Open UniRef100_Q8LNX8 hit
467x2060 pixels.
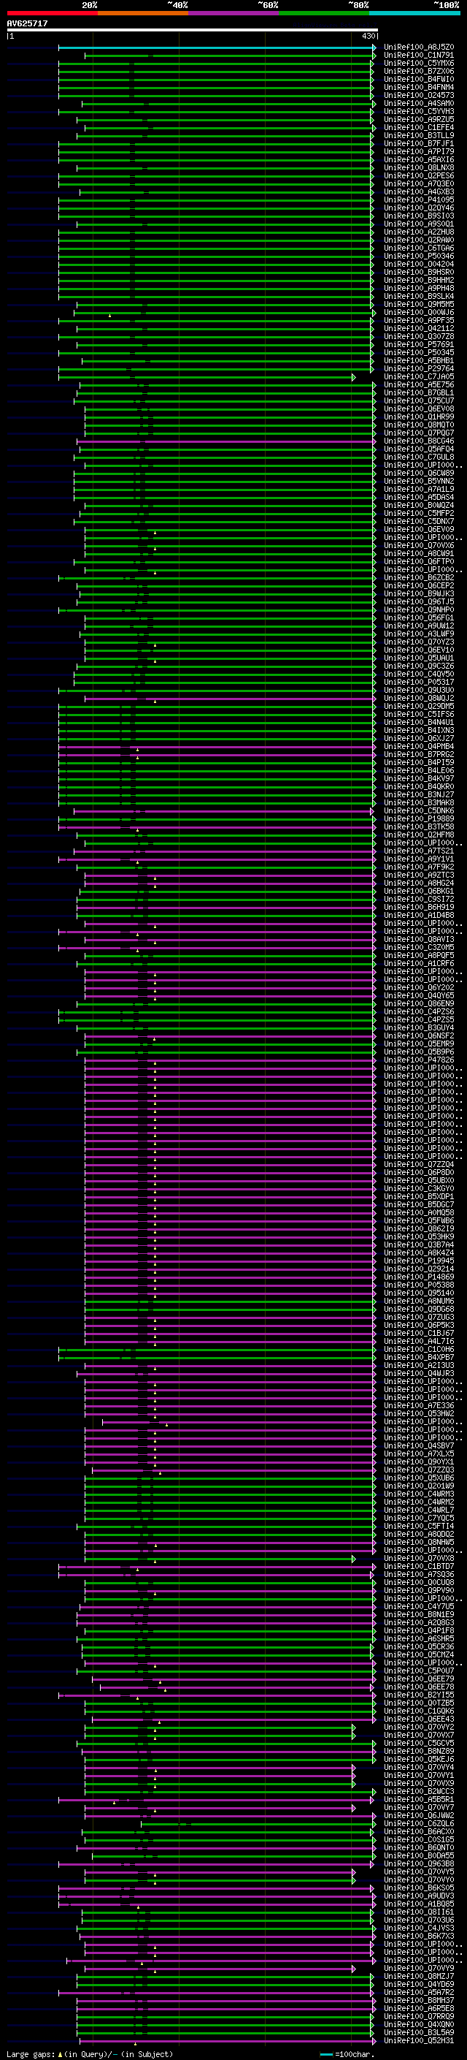pos(418,168)
